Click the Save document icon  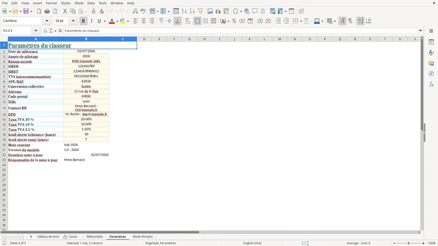click(x=26, y=11)
